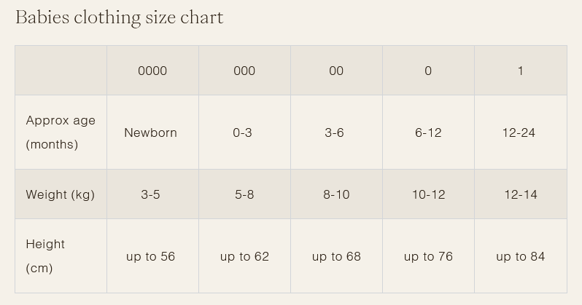Select the 12-24 months age cell
582x305 pixels.
click(x=519, y=132)
